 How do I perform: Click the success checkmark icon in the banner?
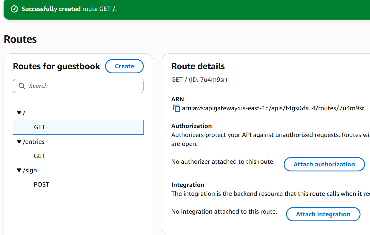pos(14,9)
